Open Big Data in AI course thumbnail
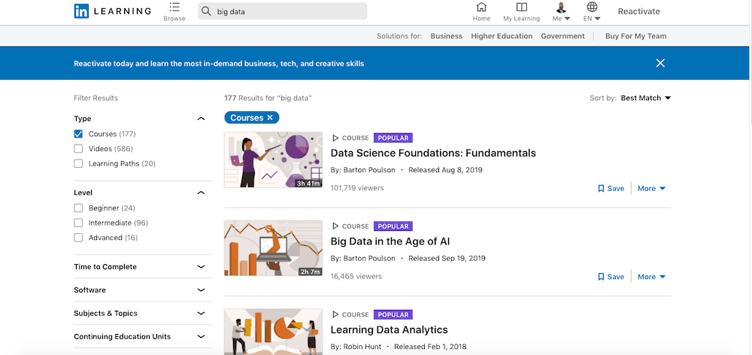The width and height of the screenshot is (752, 355). [x=274, y=248]
